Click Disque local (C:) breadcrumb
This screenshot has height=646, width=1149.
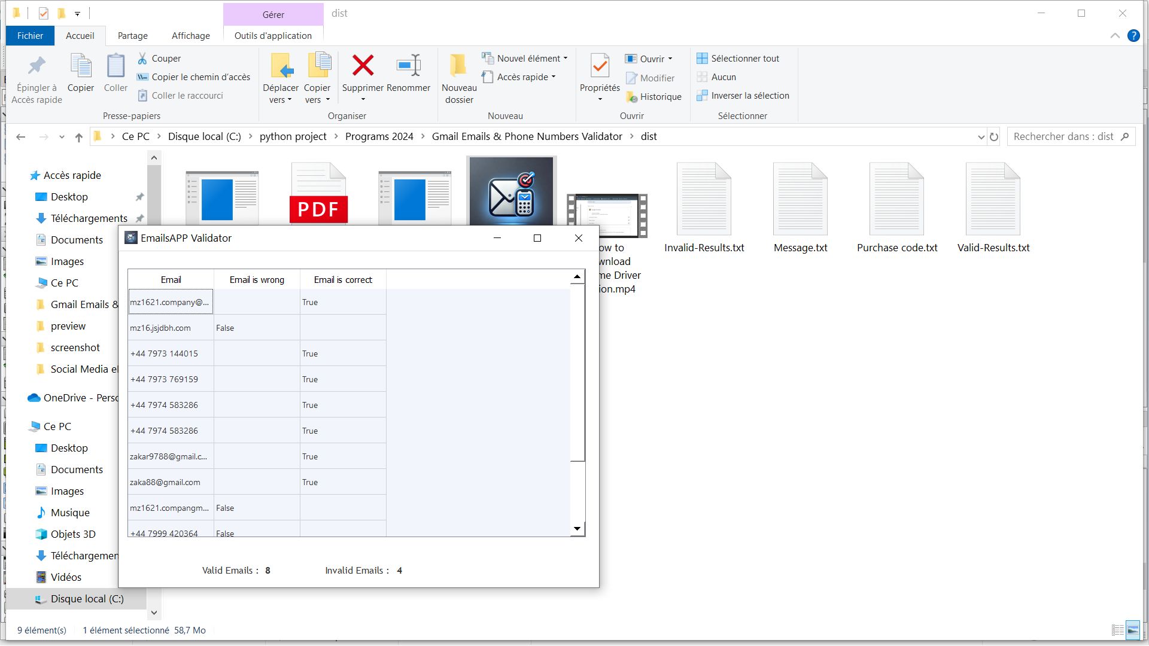(x=205, y=137)
